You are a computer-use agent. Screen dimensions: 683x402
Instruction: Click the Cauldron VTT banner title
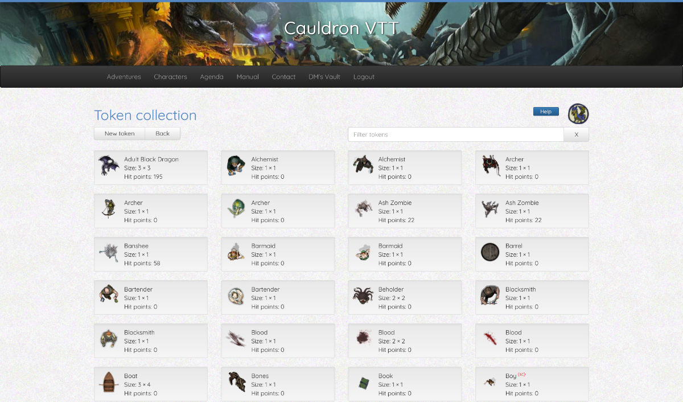(x=341, y=28)
